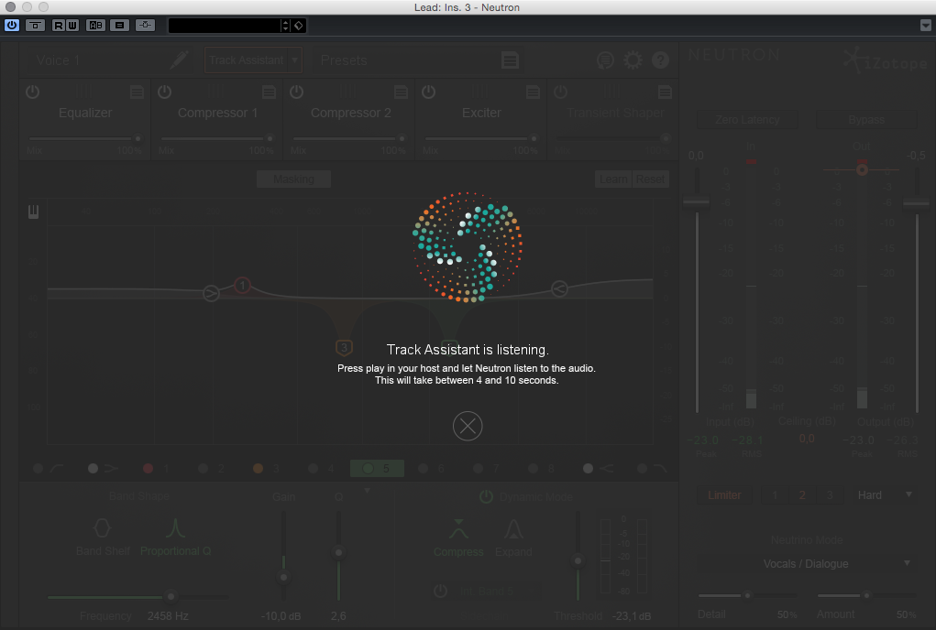Click the host preset list icon

(x=119, y=25)
